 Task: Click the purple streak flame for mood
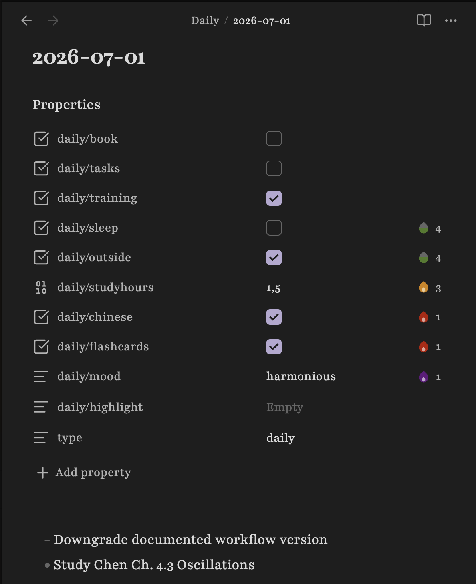[424, 377]
